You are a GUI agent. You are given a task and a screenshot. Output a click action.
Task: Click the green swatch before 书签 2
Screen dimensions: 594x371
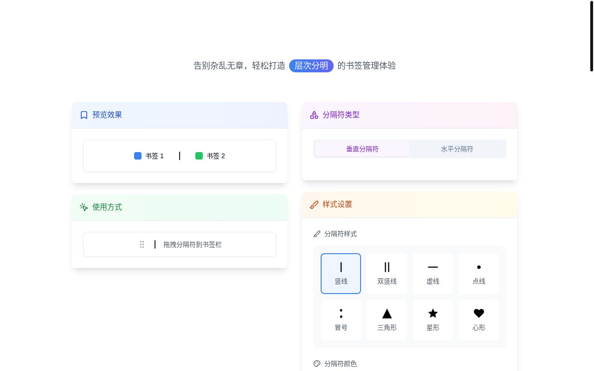199,156
